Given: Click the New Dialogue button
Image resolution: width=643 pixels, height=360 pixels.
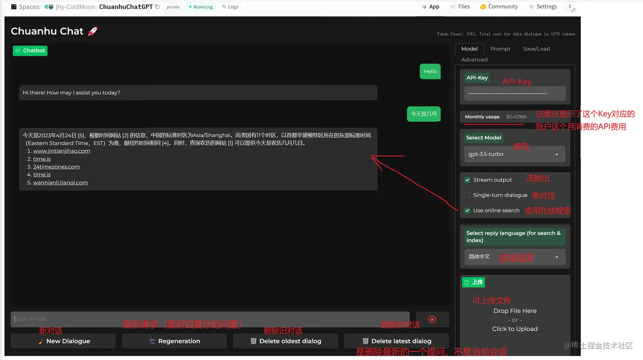Looking at the screenshot, I should click(63, 341).
